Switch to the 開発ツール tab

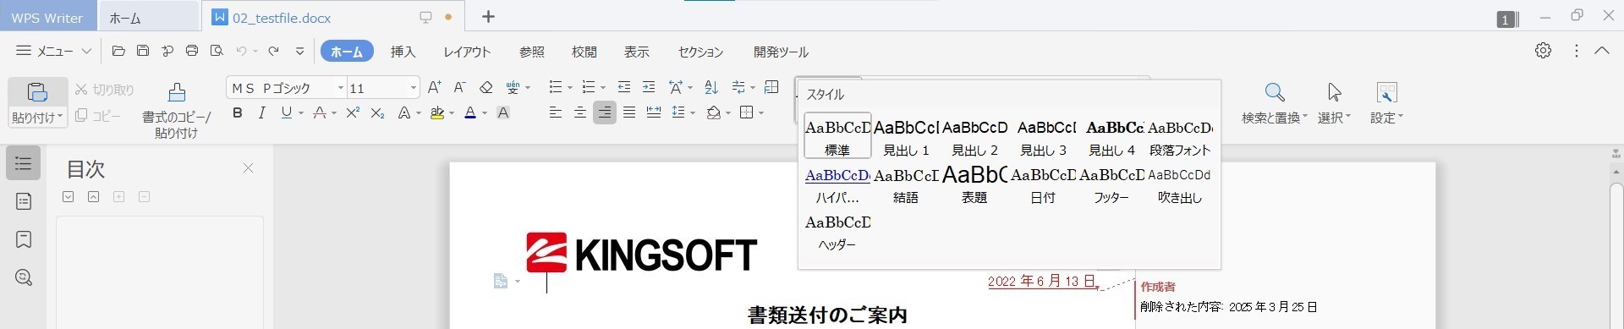click(782, 52)
